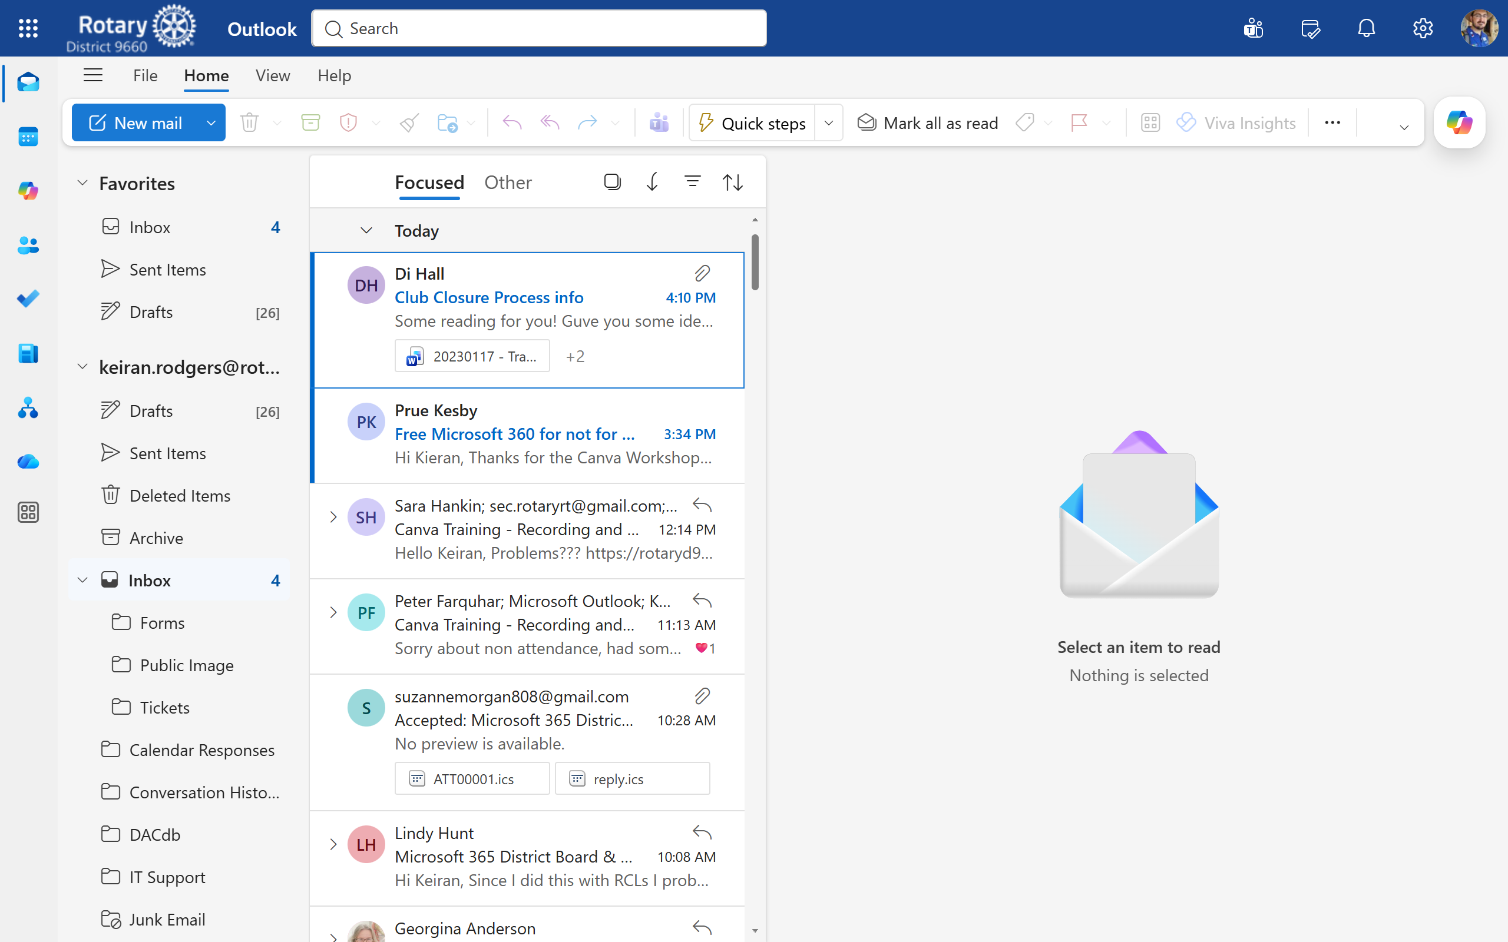This screenshot has height=942, width=1508.
Task: Collapse the keiran.rodgers account folder tree
Action: click(x=82, y=367)
